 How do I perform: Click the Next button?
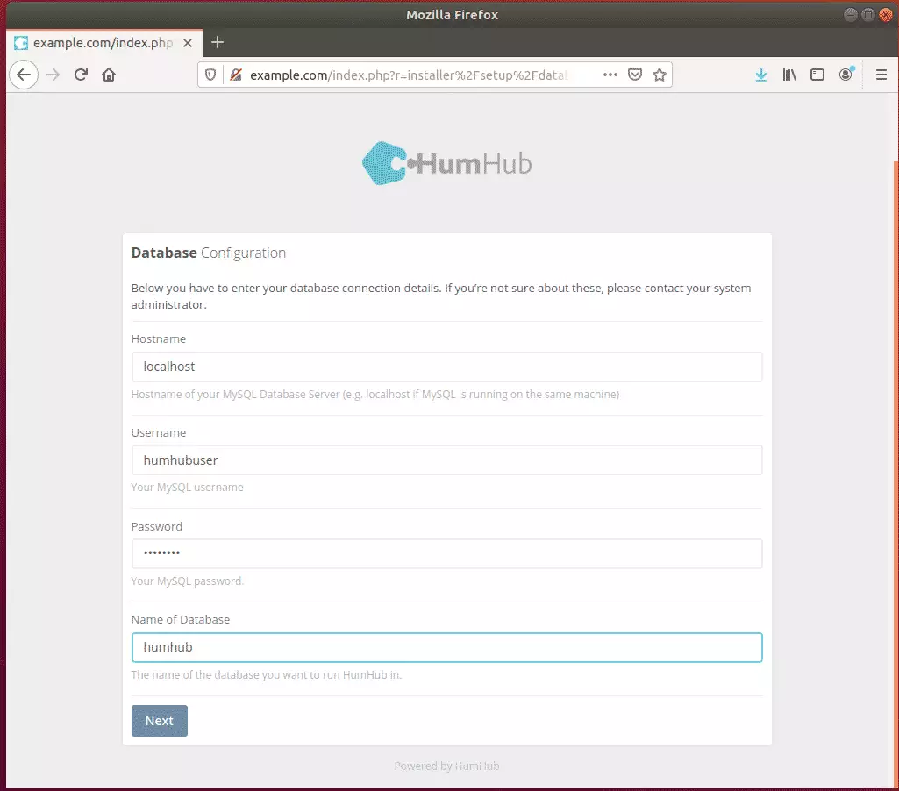click(160, 721)
